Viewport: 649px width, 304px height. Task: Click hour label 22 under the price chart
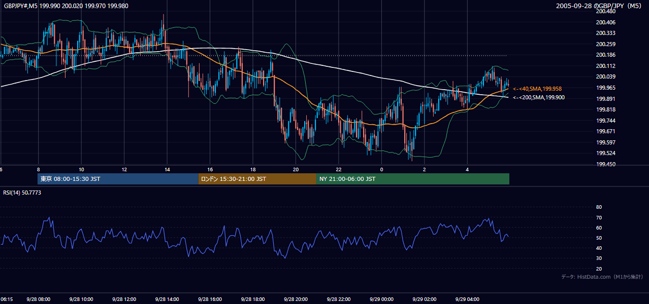tap(339, 169)
